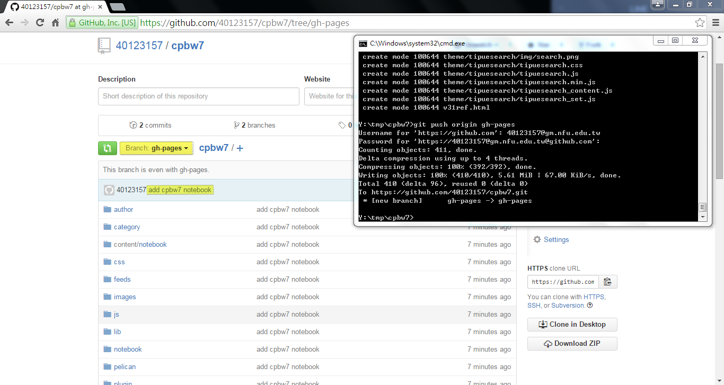This screenshot has height=385, width=724.
Task: Click the images folder icon
Action: [108, 297]
